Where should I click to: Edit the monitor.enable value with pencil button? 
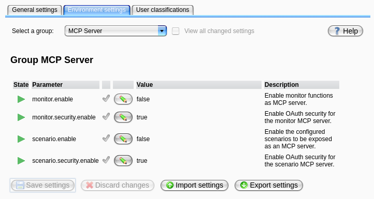point(123,99)
